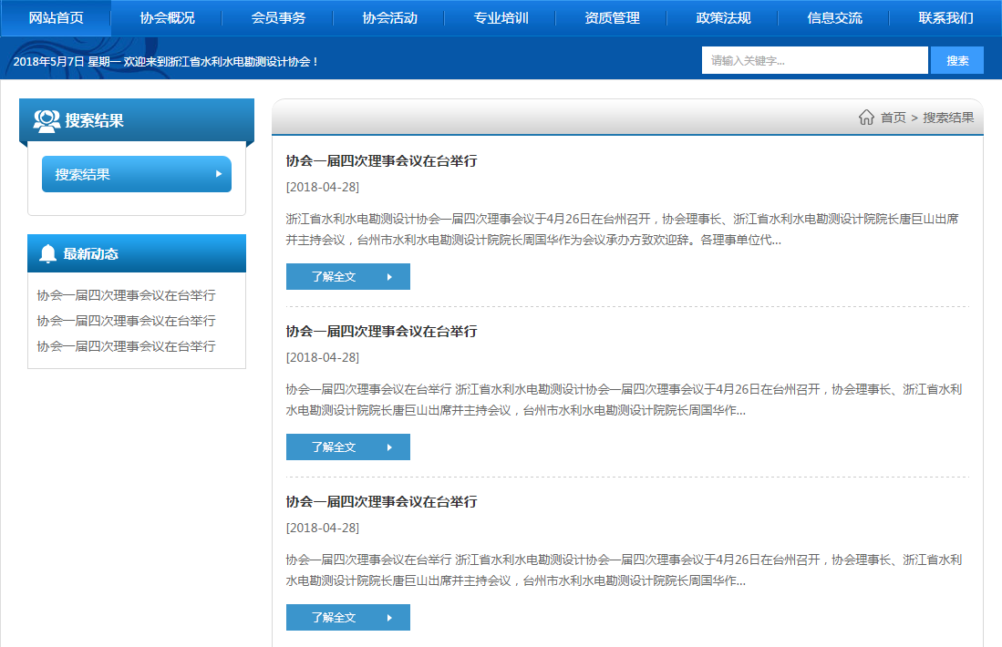The height and width of the screenshot is (647, 1002).
Task: Select the 信息交流 navigation item
Action: point(834,18)
